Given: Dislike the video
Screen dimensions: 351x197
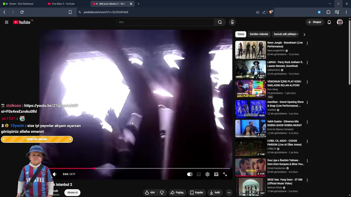Looking at the screenshot, I should pos(162,193).
